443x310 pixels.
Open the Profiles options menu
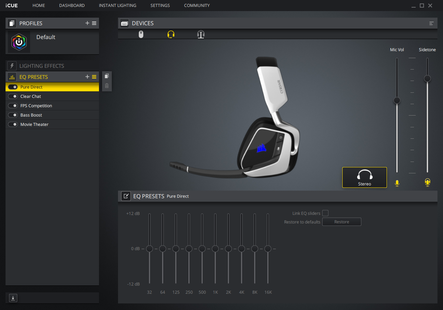pos(94,23)
